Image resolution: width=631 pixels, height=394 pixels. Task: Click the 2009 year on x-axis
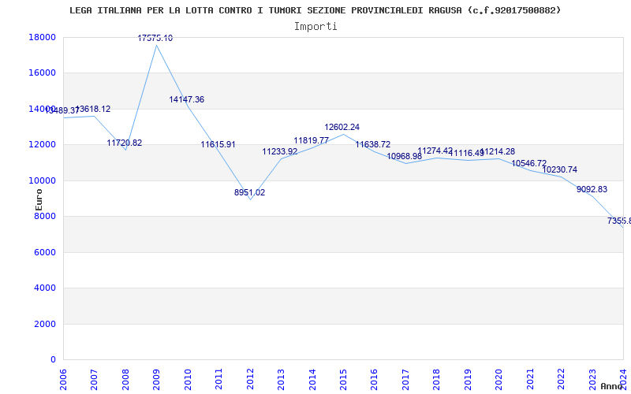pyautogui.click(x=156, y=378)
